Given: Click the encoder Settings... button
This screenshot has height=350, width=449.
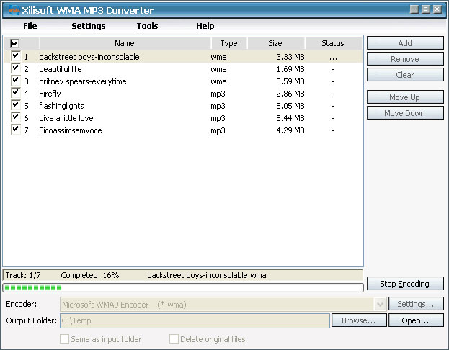Looking at the screenshot, I should [416, 305].
